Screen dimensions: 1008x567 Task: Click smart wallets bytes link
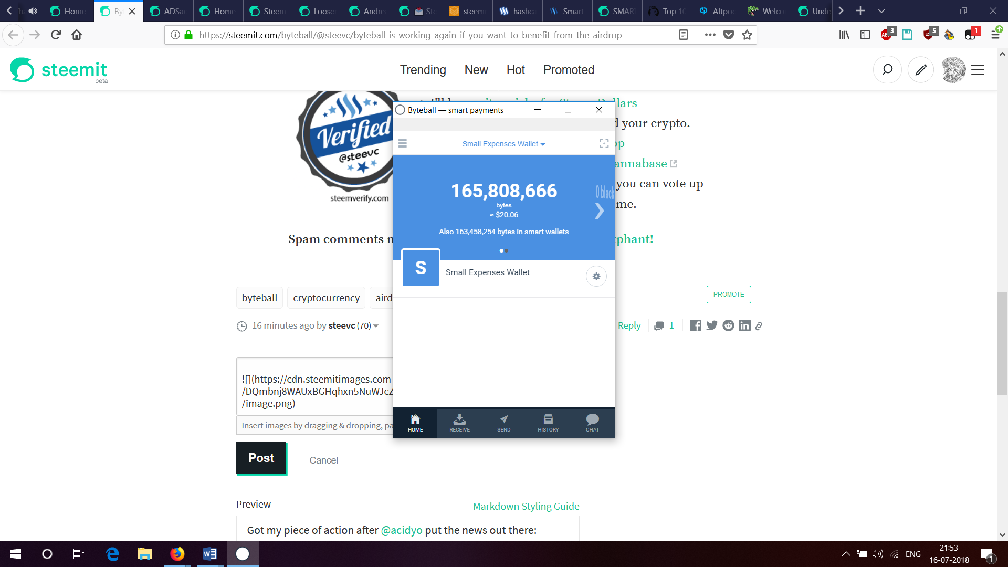coord(504,232)
